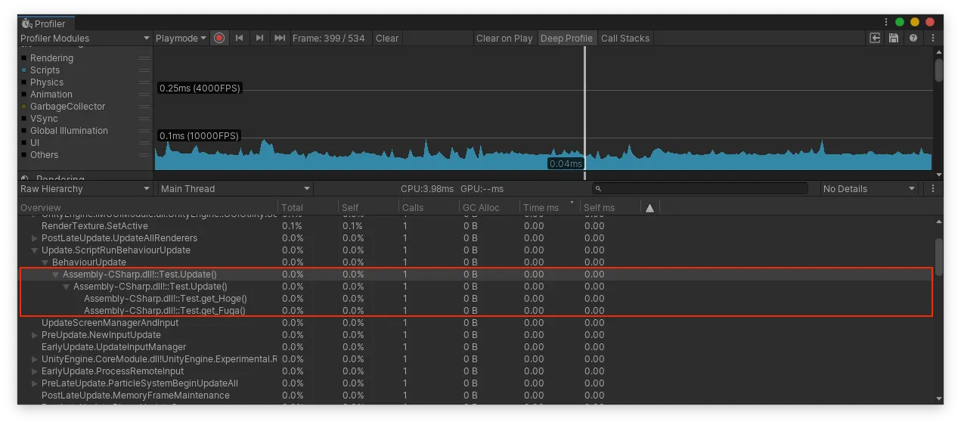Open the Profiler Modules dropdown
The width and height of the screenshot is (961, 425).
(85, 38)
